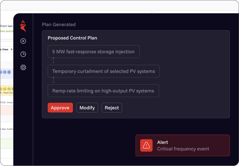This screenshot has width=239, height=166.
Task: Click the Plan Generated label
Action: tap(59, 24)
